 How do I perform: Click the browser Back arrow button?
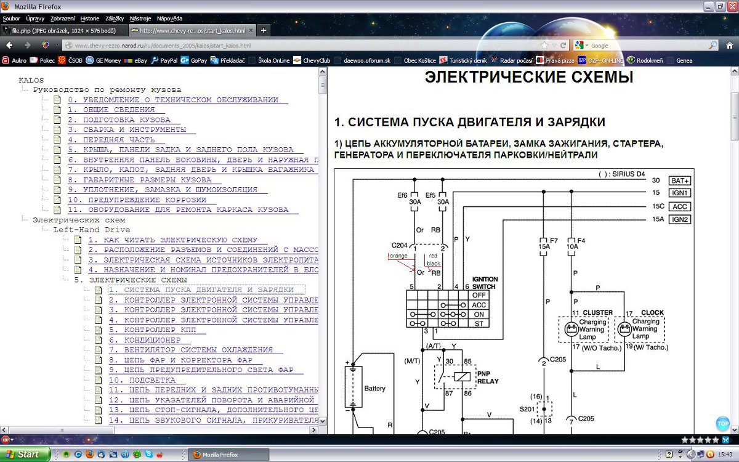pos(9,46)
